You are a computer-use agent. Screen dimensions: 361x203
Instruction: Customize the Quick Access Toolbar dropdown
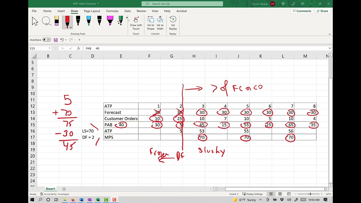coord(79,40)
